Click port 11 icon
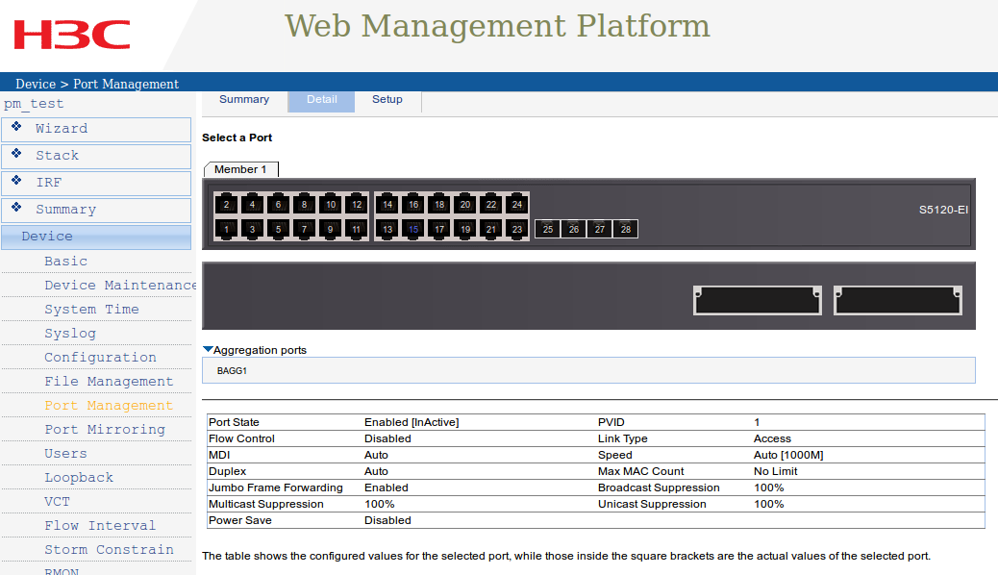Screen dimensions: 998x575 [357, 229]
